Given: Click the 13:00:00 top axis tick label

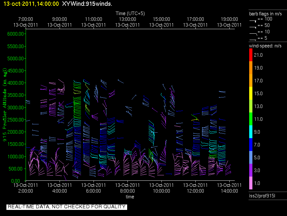Looking at the screenshot, I should (127, 19).
